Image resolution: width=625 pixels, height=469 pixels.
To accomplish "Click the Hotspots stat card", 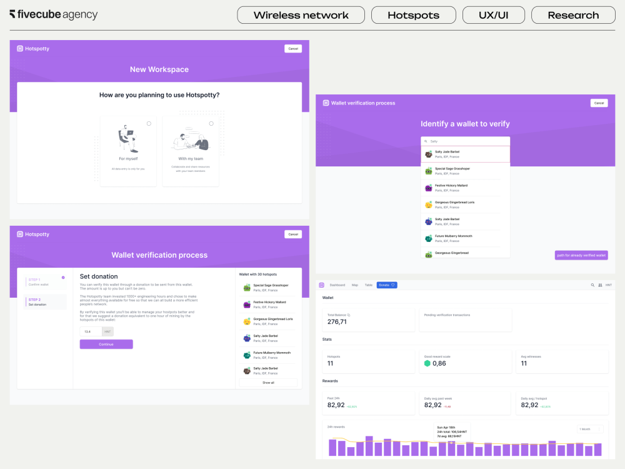I will coord(368,361).
